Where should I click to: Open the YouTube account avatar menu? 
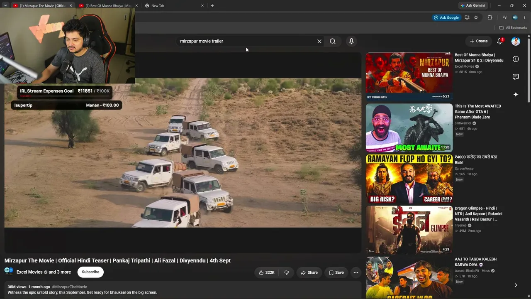click(516, 41)
